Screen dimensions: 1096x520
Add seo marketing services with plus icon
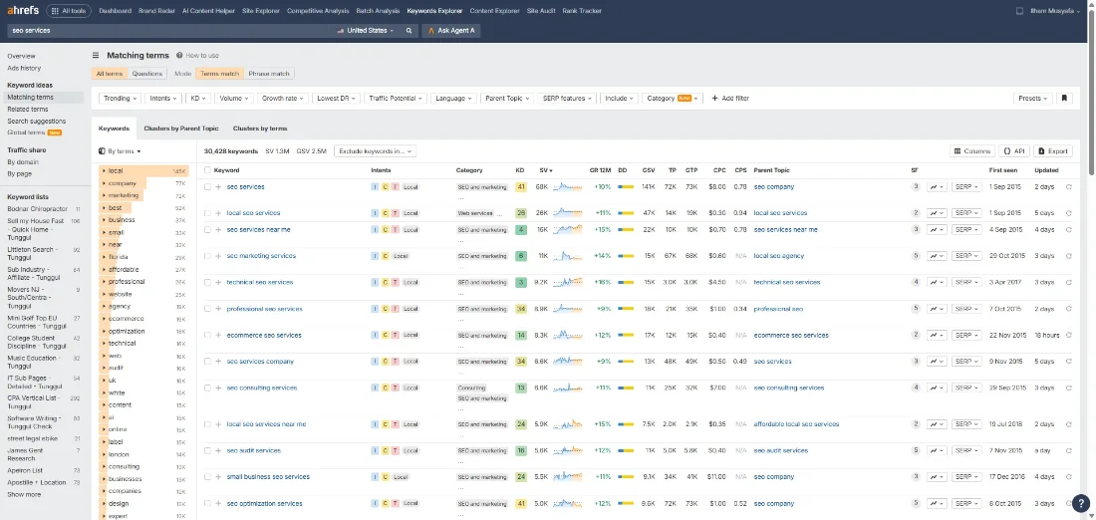(x=219, y=256)
